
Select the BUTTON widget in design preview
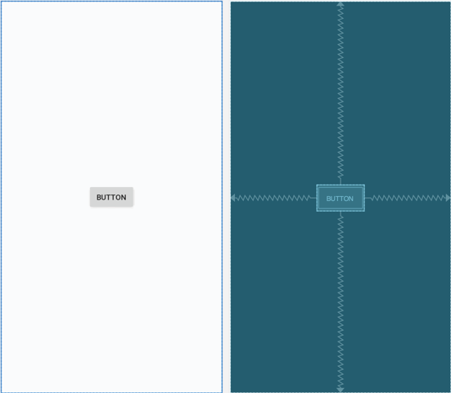pos(111,197)
